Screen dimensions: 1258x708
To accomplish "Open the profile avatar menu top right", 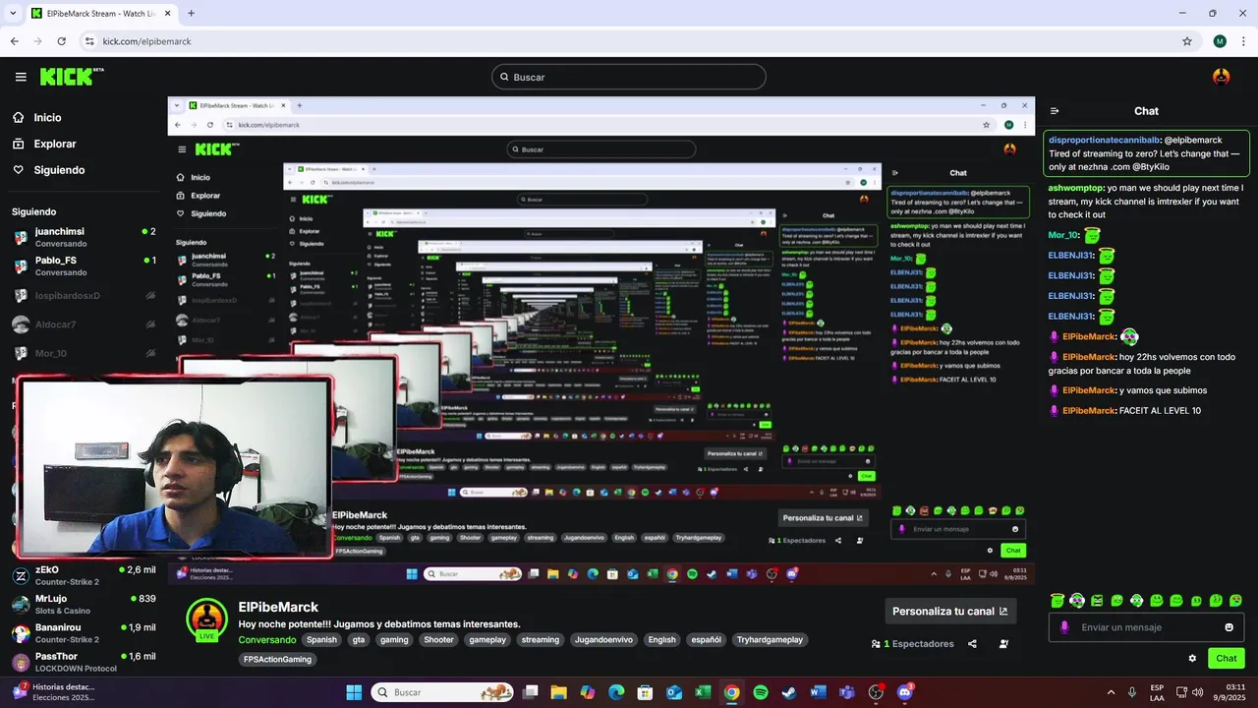I will [x=1221, y=77].
